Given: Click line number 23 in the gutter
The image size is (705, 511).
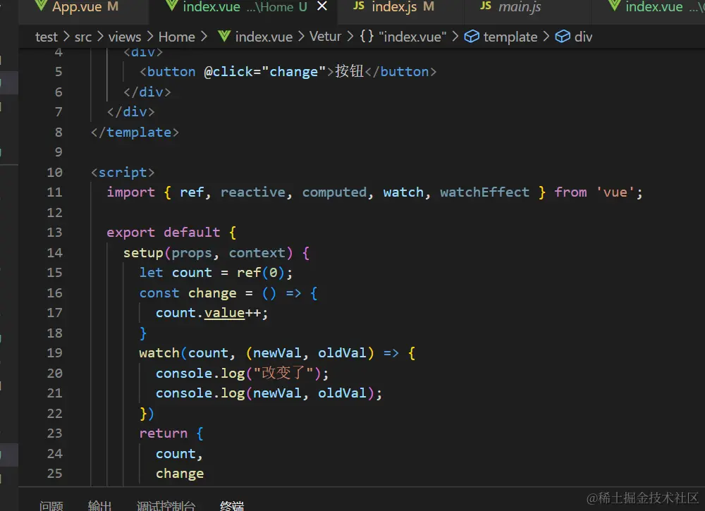Looking at the screenshot, I should coord(54,433).
